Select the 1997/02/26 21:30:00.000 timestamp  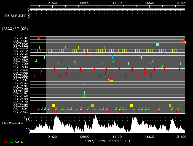(108, 141)
